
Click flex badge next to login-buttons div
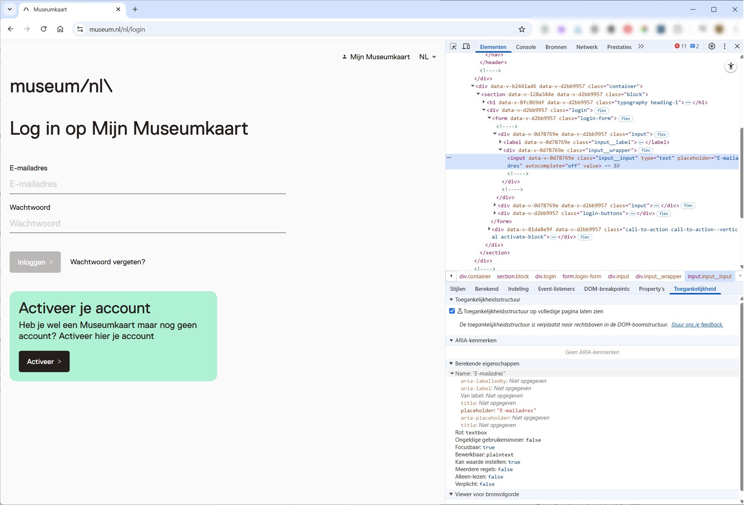tap(664, 213)
